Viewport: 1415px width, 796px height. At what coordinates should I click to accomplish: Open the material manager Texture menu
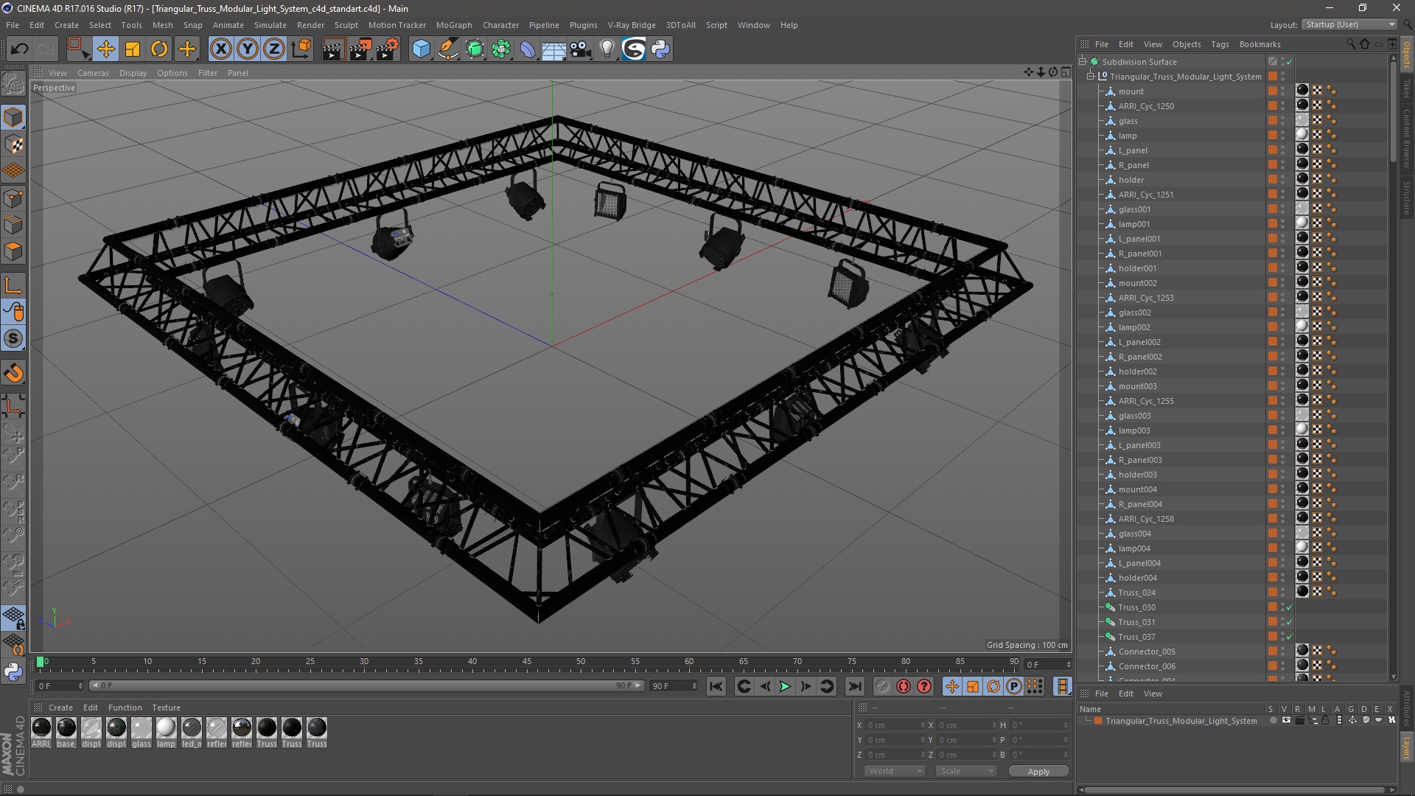(x=166, y=708)
